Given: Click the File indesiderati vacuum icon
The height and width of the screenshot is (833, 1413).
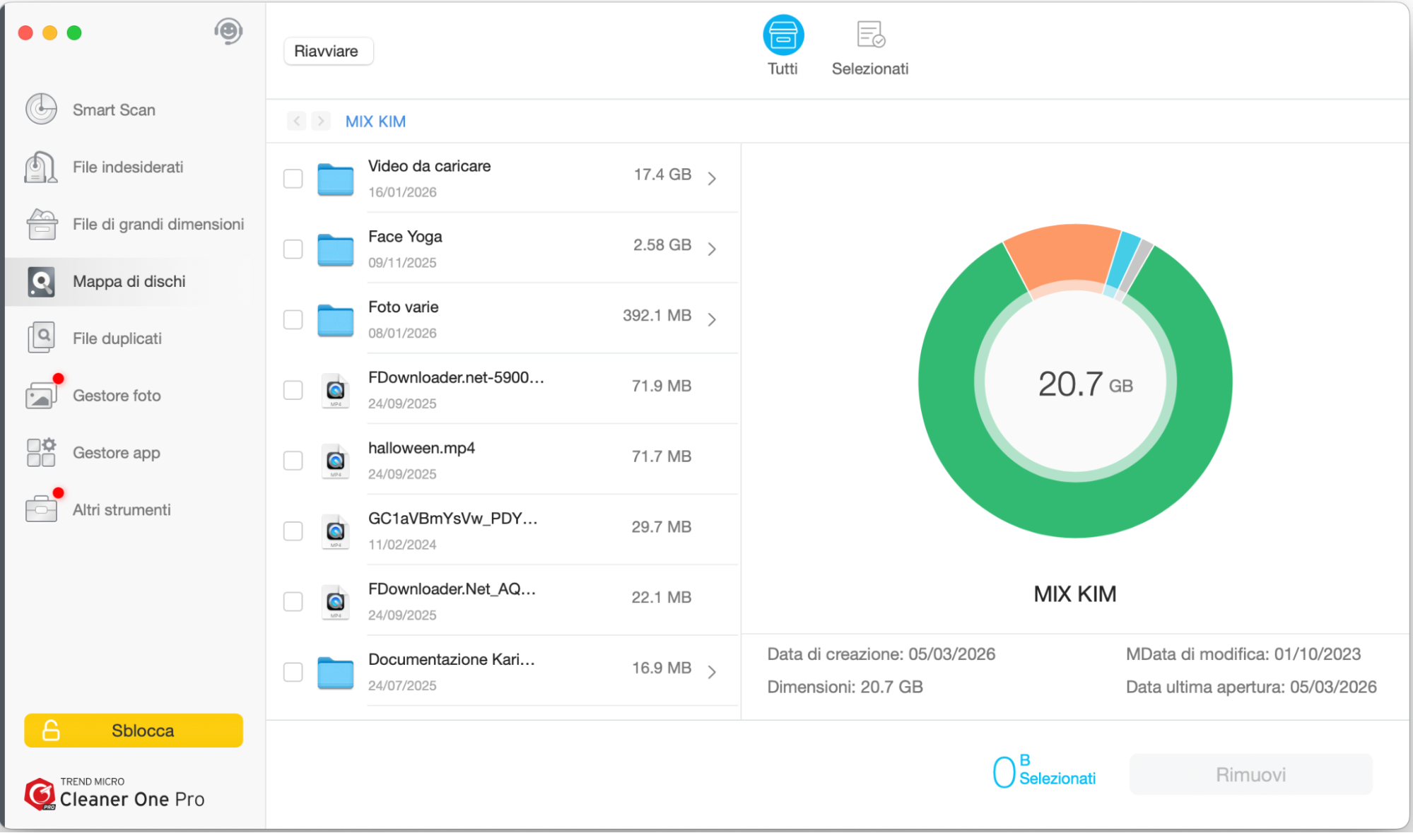Looking at the screenshot, I should [41, 167].
